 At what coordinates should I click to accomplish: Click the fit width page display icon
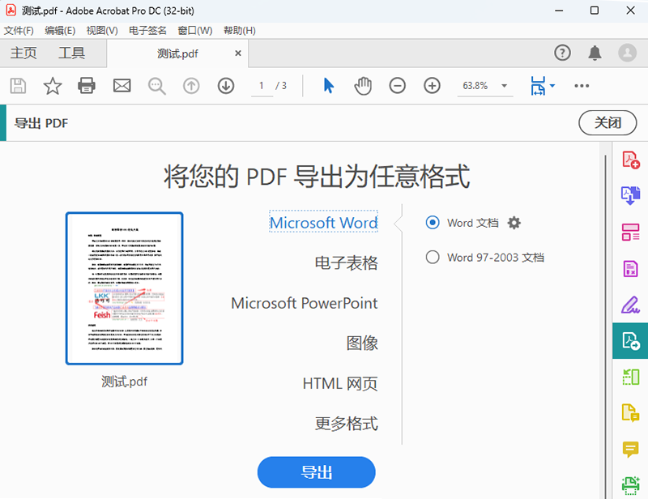click(x=538, y=86)
